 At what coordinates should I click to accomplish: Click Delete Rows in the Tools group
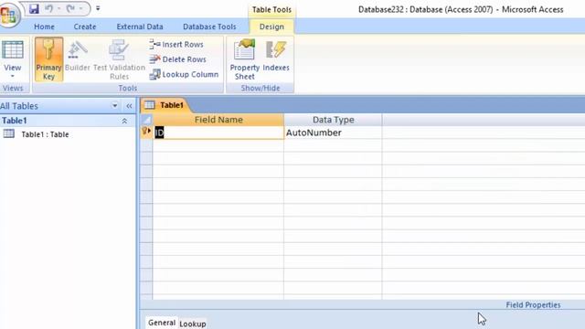(x=177, y=59)
